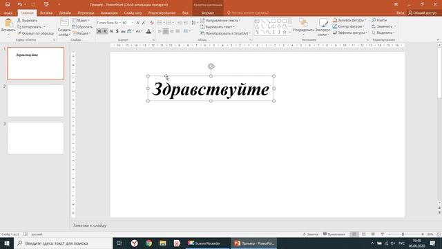Open character spacing (AV) dropdown
Viewport: 442px width, 249px height.
[130, 31]
